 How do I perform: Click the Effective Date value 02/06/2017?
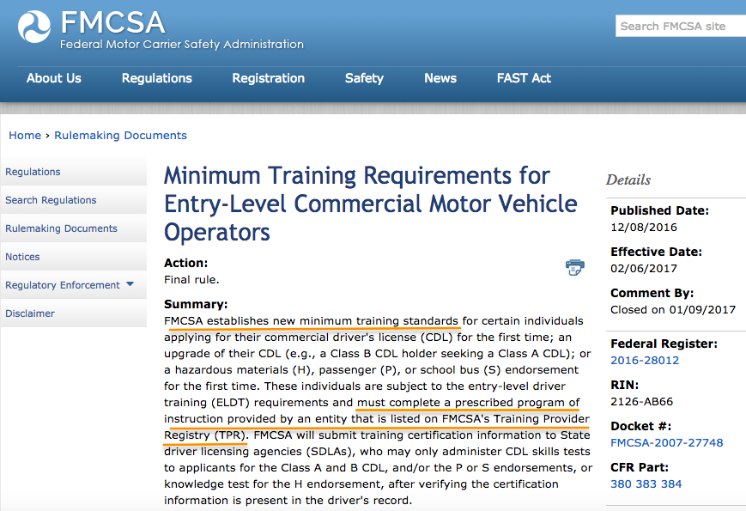coord(644,268)
